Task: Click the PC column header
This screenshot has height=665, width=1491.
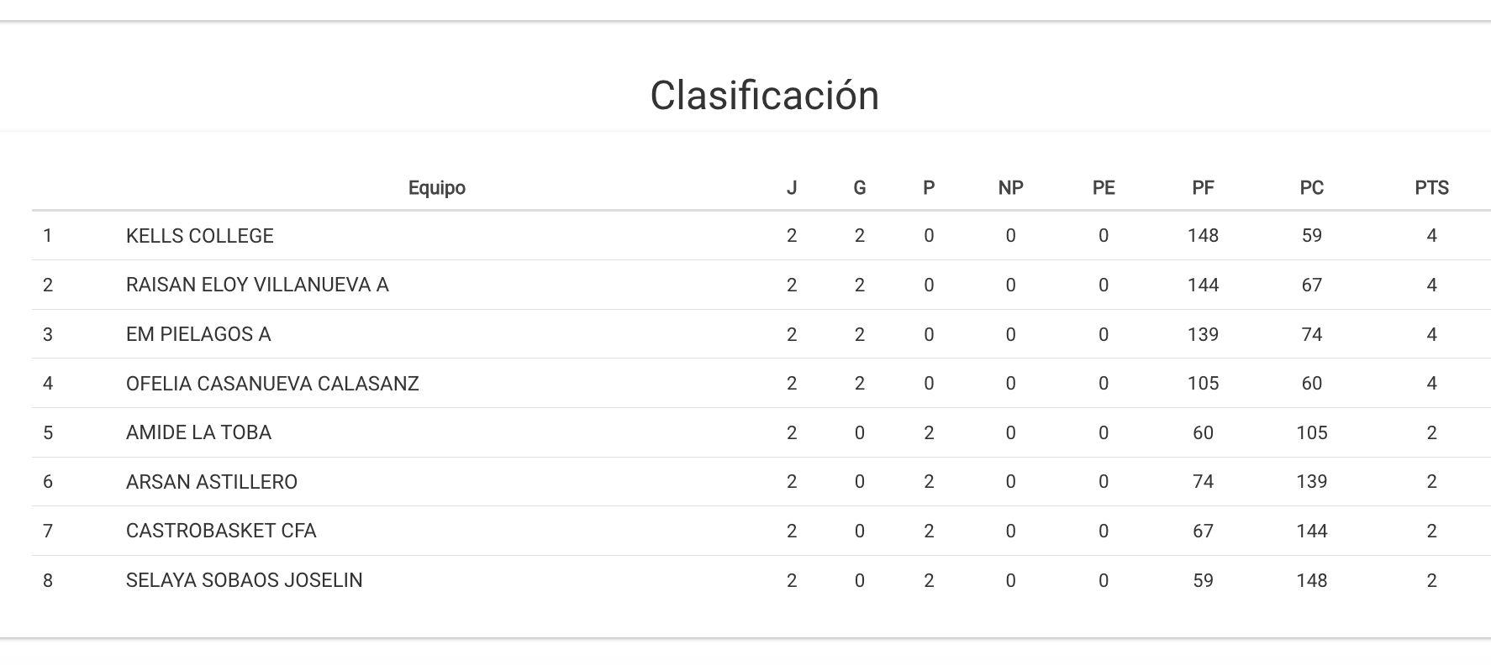Action: click(1311, 188)
